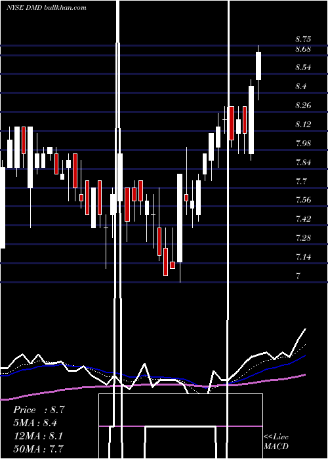Click the 12MA : 8.1 readout

[x=38, y=435]
